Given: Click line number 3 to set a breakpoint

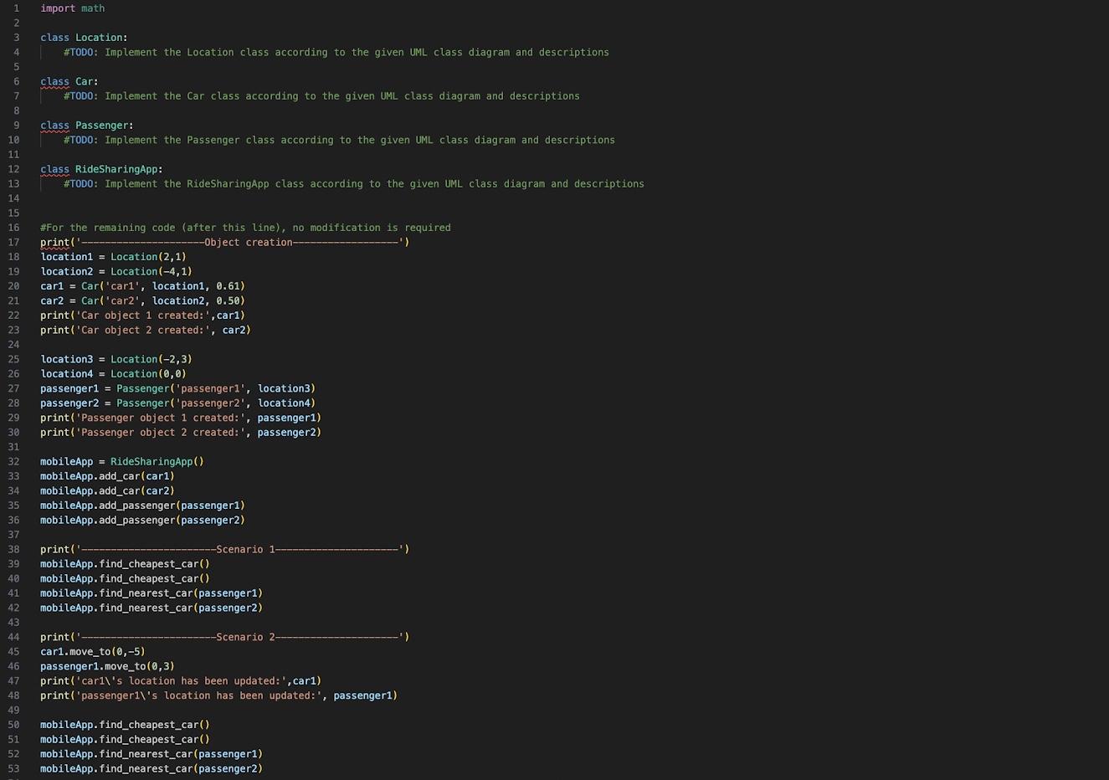Looking at the screenshot, I should pos(15,37).
